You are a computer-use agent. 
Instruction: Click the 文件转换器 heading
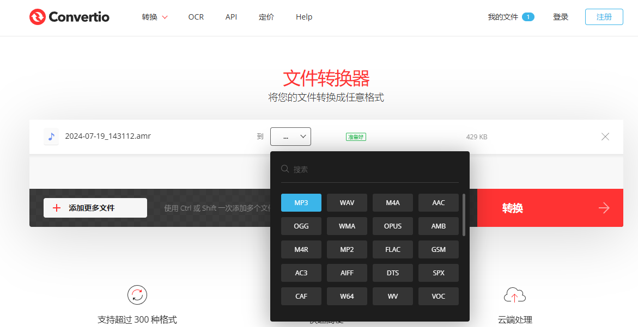coord(326,78)
